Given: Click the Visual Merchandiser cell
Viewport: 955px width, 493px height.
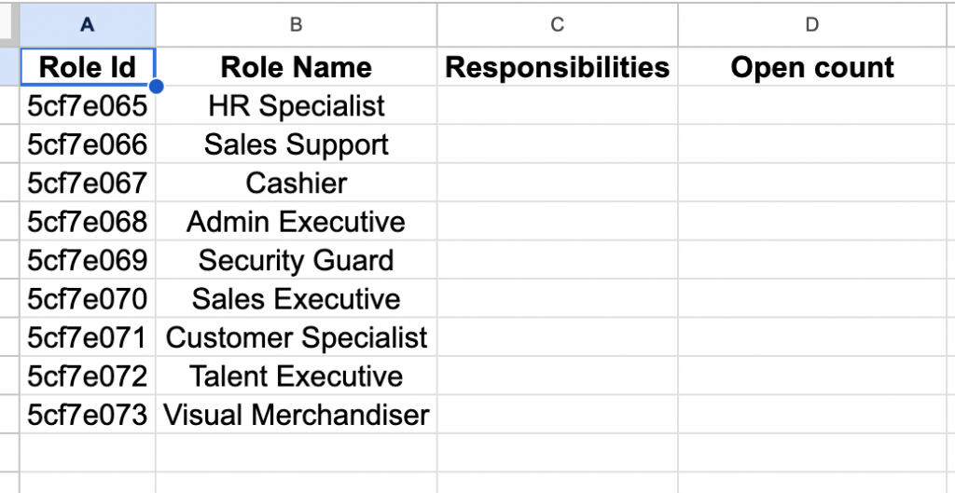Looking at the screenshot, I should [296, 415].
